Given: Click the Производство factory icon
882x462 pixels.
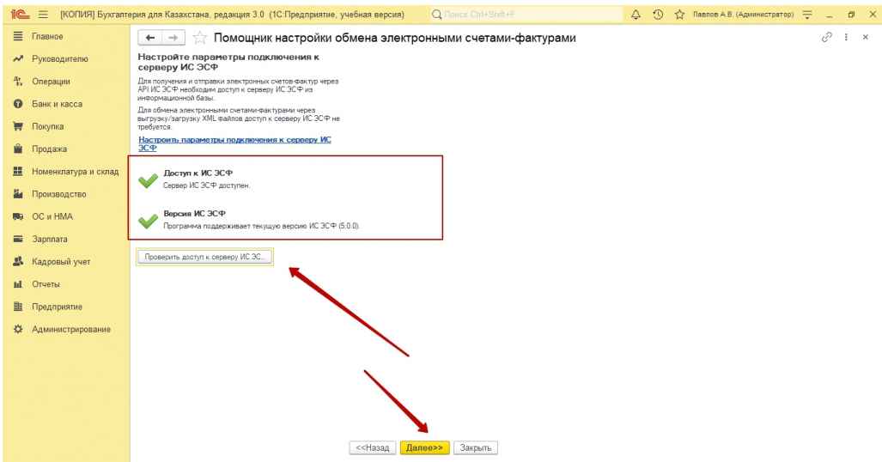Looking at the screenshot, I should point(18,193).
